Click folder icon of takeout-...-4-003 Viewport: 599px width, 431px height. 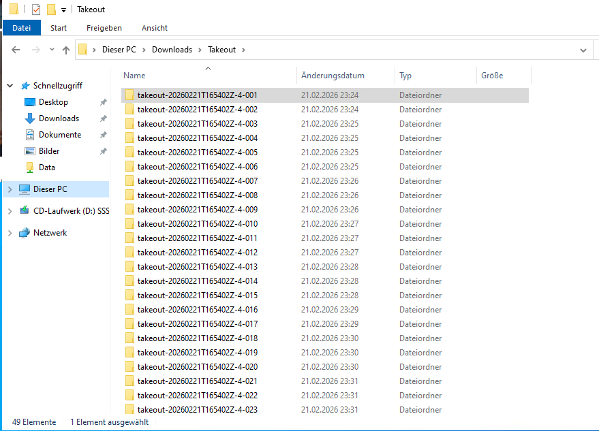[129, 124]
